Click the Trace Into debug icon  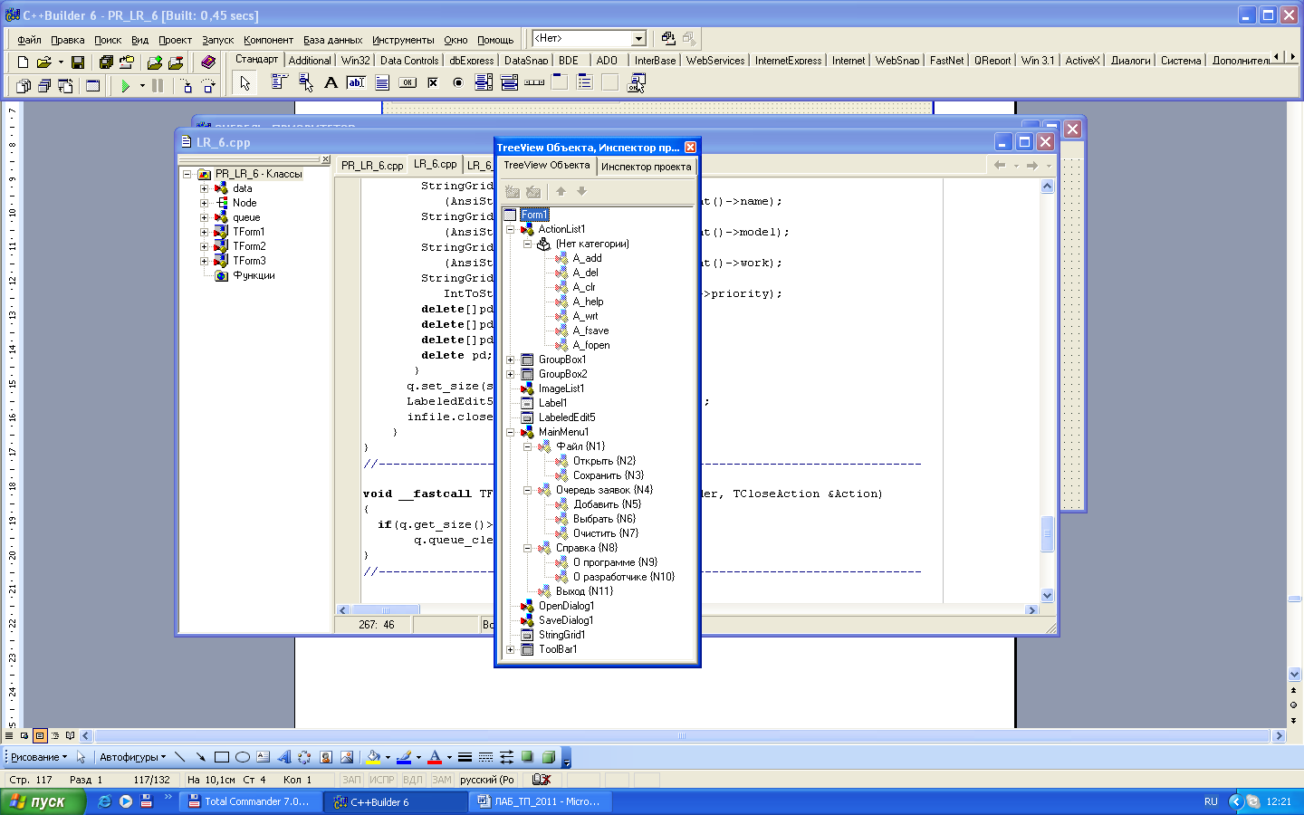tap(187, 86)
